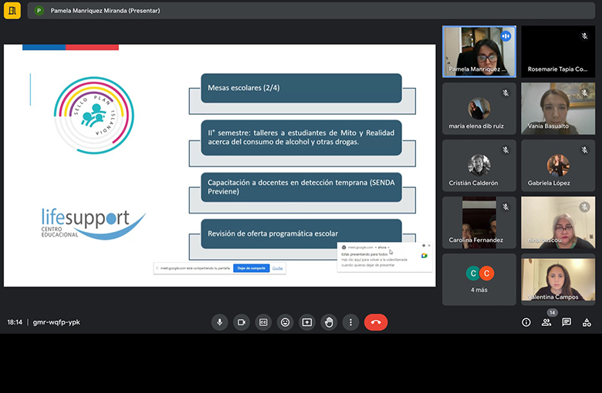The height and width of the screenshot is (393, 602).
Task: Select Vania Basualto video tile
Action: click(x=558, y=109)
